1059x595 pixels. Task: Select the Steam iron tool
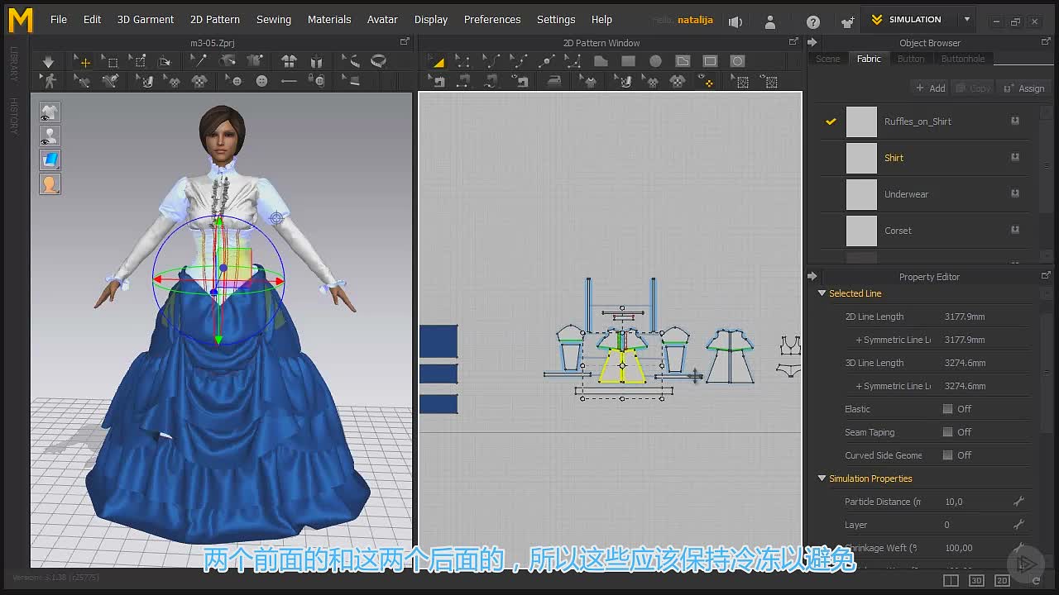coord(553,81)
